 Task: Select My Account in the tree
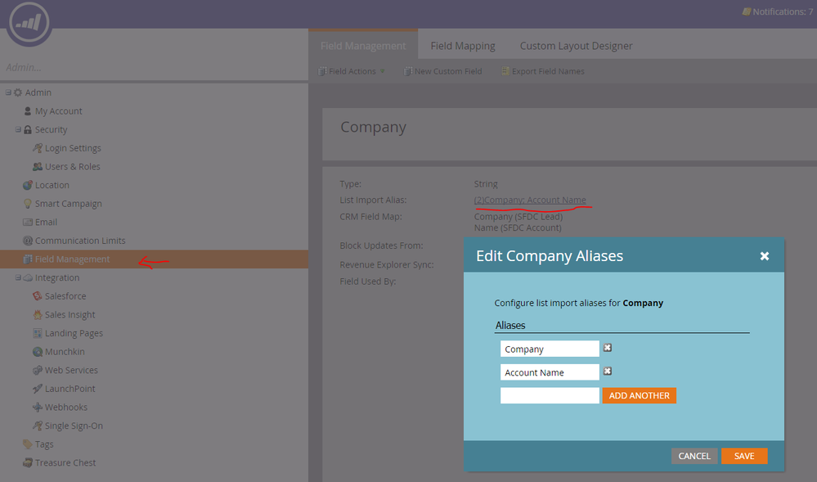point(58,111)
